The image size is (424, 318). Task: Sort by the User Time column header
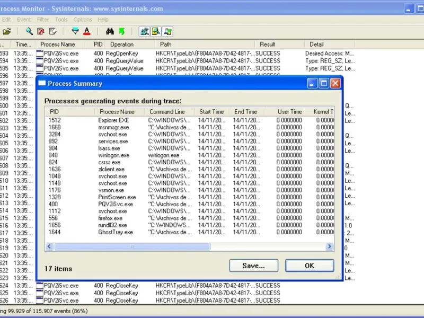coord(284,112)
